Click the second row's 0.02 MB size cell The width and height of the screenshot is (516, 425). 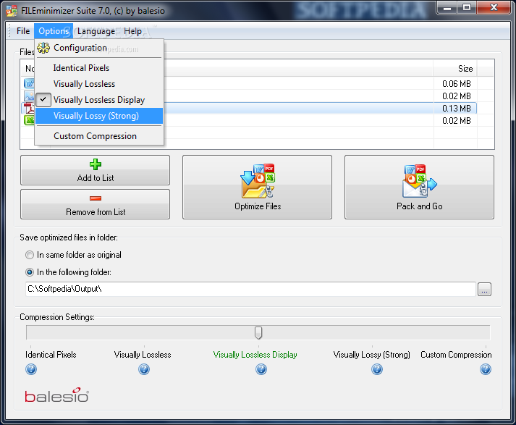click(456, 96)
